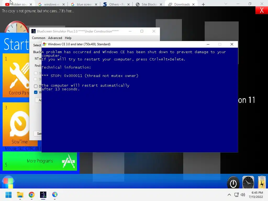Enable the unchecked 'D' checkbox in Simulator
This screenshot has height=201, width=268.
click(36, 86)
